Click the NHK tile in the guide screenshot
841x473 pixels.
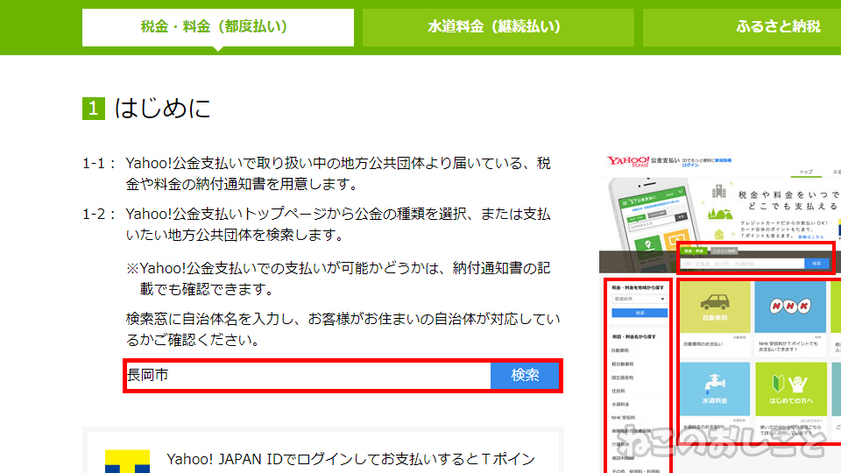click(x=790, y=307)
